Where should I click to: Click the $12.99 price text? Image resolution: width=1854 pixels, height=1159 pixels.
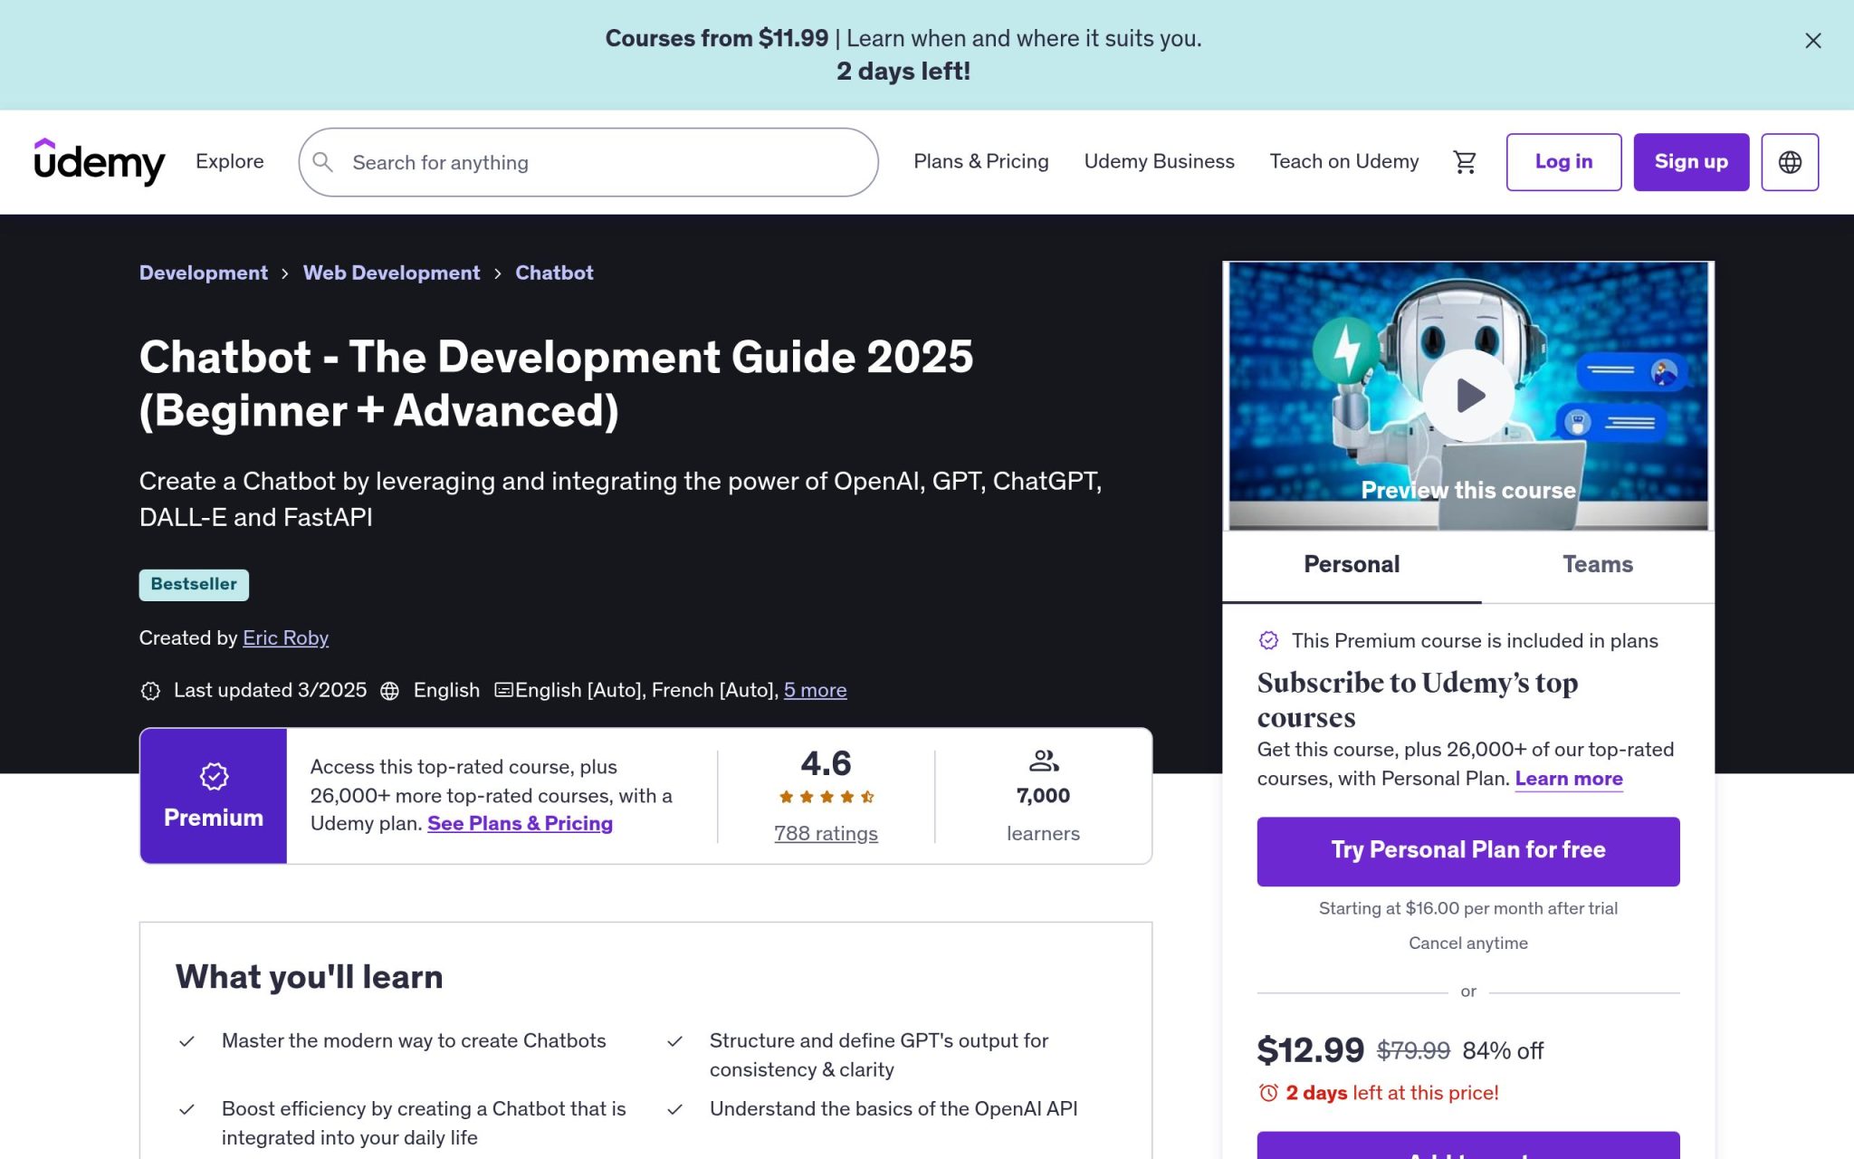1310,1050
